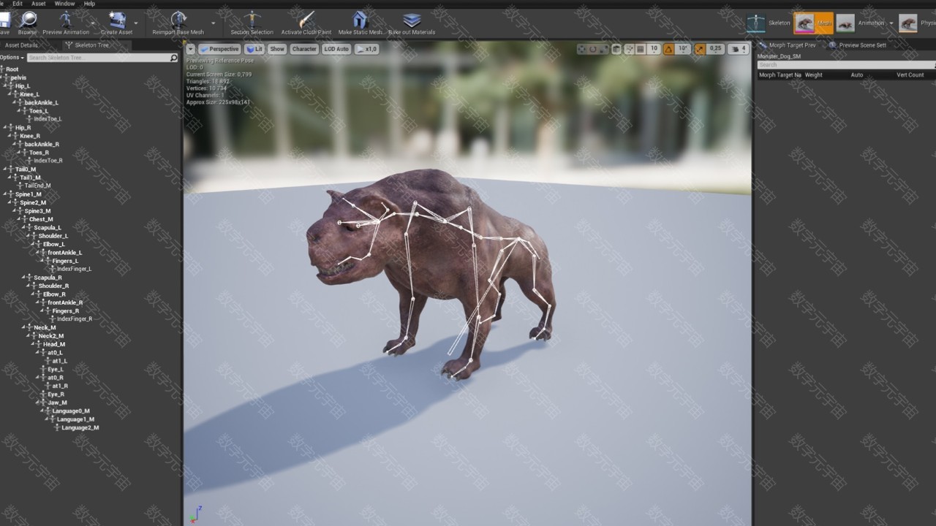Open rotation snap angle dropdown showing 10°
The width and height of the screenshot is (936, 526).
pyautogui.click(x=683, y=49)
